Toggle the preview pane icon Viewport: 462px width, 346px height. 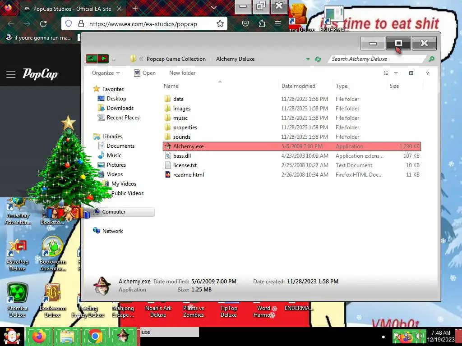[x=411, y=73]
